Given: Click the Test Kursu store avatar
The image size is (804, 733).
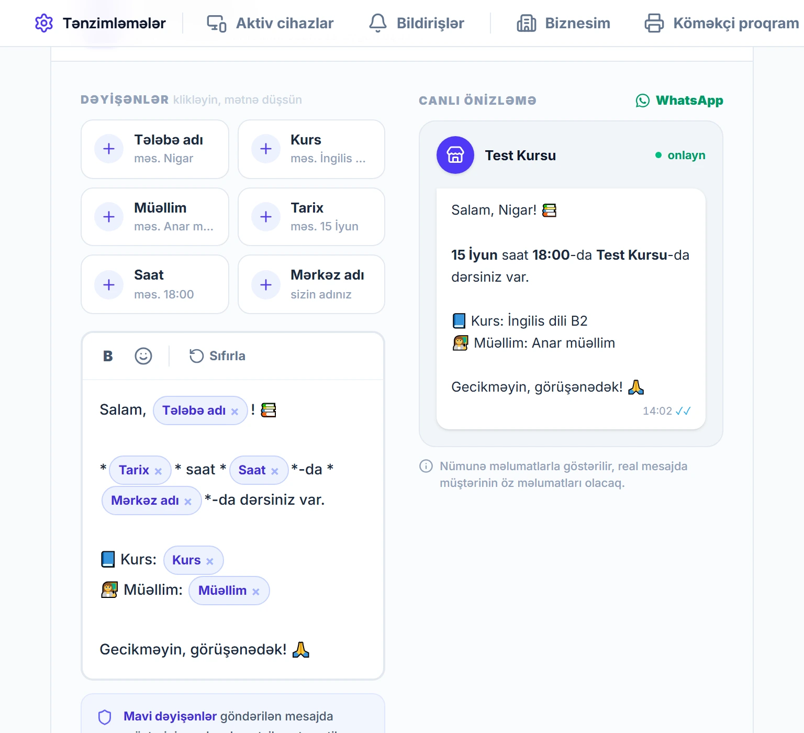Looking at the screenshot, I should tap(455, 155).
